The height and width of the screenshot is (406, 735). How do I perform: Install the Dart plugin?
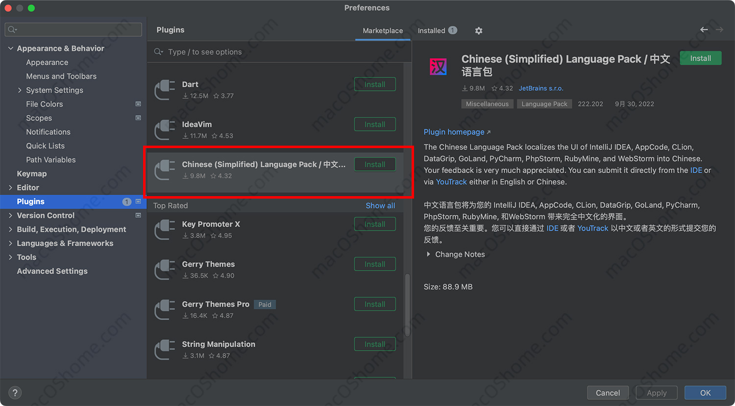[x=375, y=84]
